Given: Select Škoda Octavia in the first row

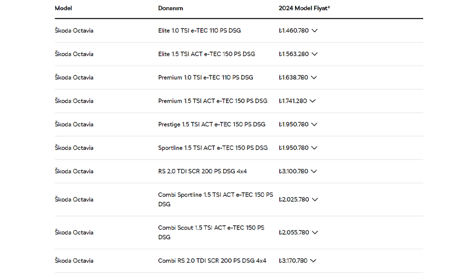Looking at the screenshot, I should 74,31.
